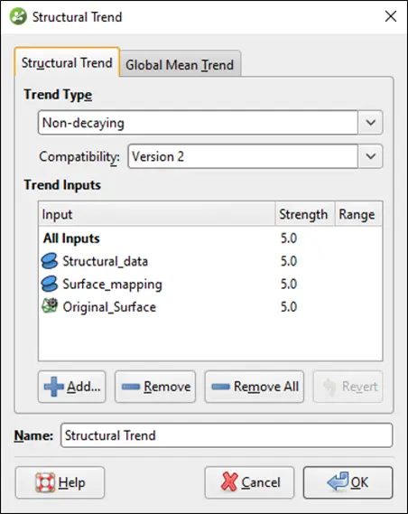Screen dimensions: 408x514
Task: Click Original_Surface strength value 5.0
Action: (x=289, y=307)
